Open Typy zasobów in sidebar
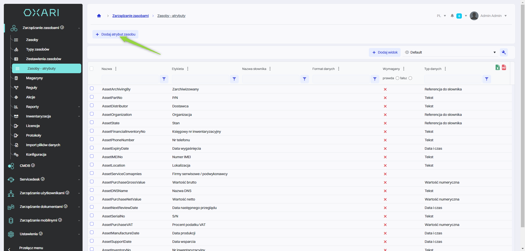 (x=37, y=49)
